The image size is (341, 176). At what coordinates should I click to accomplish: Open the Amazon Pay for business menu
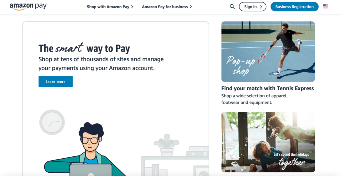click(167, 7)
